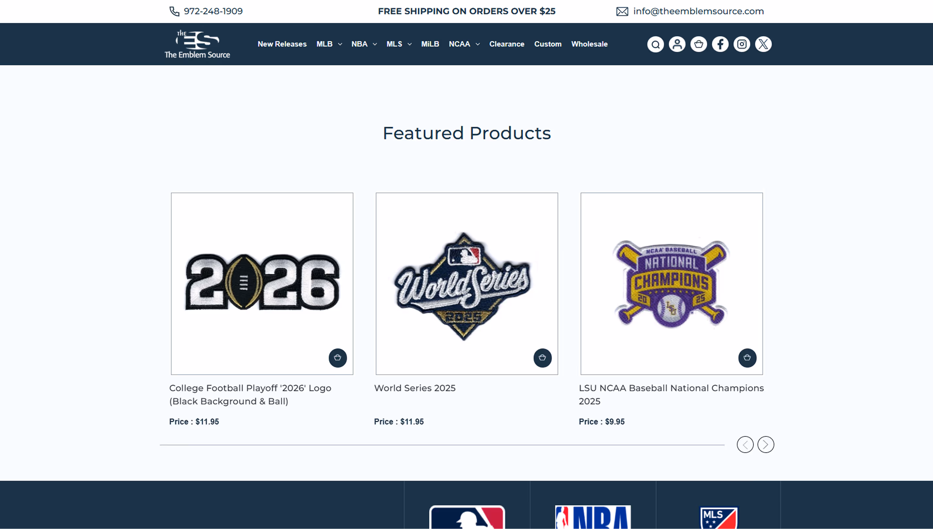Open World Series 2025 product title
Viewport: 933px width, 529px height.
pyautogui.click(x=415, y=388)
